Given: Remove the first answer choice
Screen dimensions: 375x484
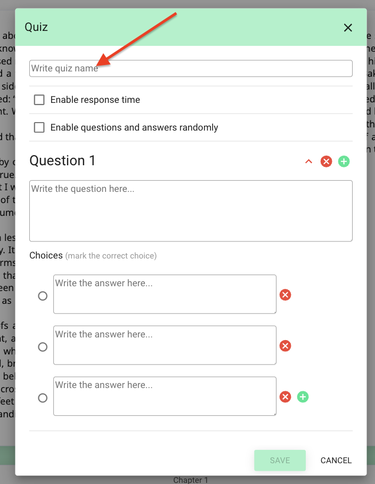Looking at the screenshot, I should (x=286, y=295).
